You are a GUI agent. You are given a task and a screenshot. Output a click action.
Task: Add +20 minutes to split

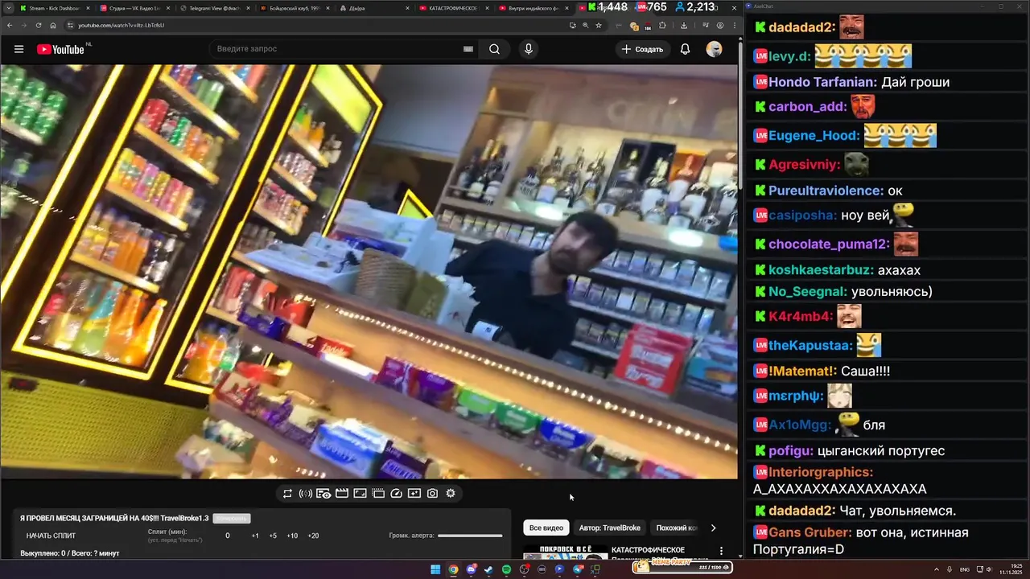tap(313, 536)
